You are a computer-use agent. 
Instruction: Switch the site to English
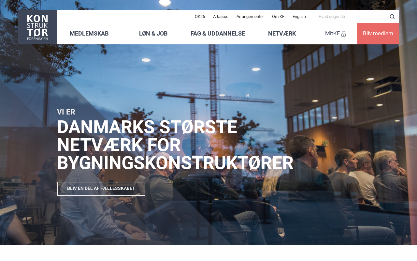(299, 17)
